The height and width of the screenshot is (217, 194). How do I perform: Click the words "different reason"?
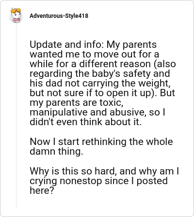115,64
